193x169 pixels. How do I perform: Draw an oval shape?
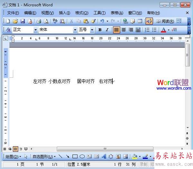click(x=82, y=156)
